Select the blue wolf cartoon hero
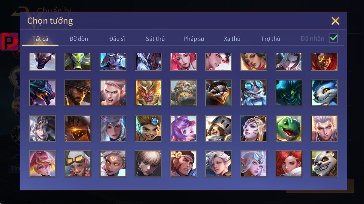 (x=324, y=93)
